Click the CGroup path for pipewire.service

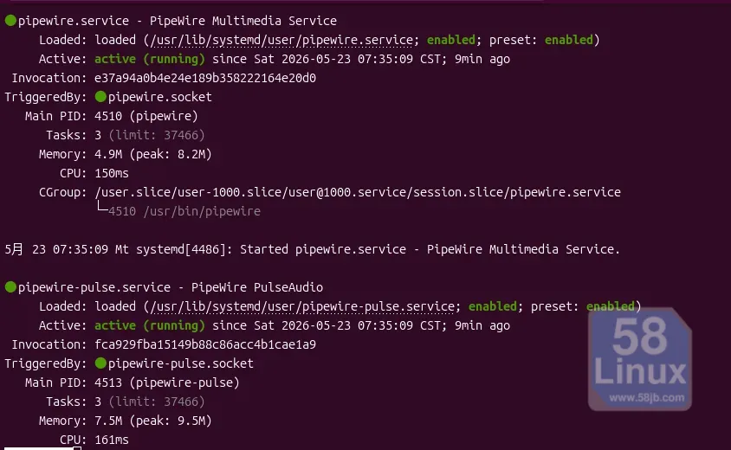click(358, 192)
